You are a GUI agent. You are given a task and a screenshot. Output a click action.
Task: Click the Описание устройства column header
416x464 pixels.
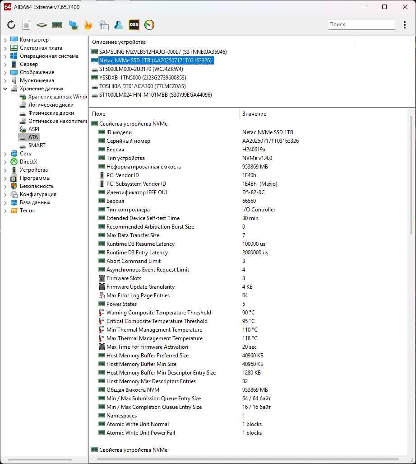pyautogui.click(x=222, y=42)
